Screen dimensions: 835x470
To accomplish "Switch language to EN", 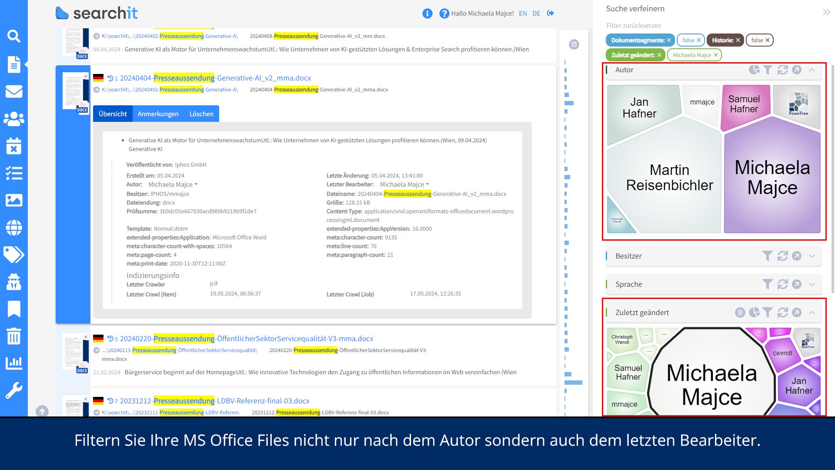I will pyautogui.click(x=523, y=13).
